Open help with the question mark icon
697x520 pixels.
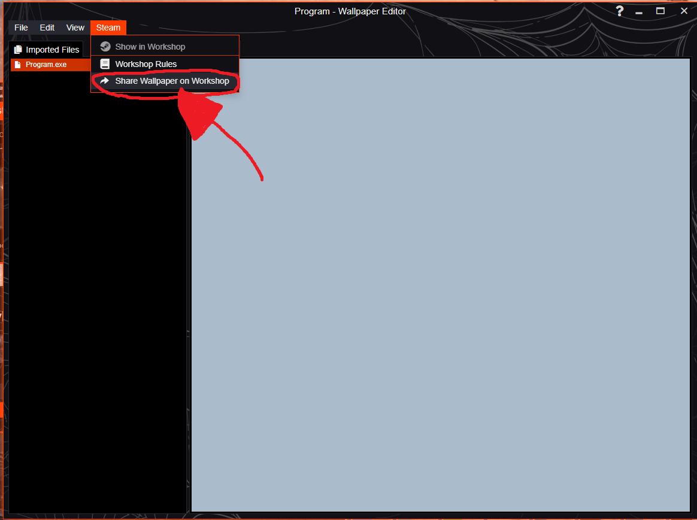(619, 11)
